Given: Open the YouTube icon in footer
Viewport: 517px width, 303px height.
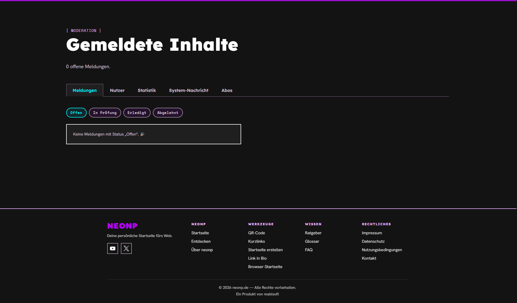Looking at the screenshot, I should pos(113,248).
